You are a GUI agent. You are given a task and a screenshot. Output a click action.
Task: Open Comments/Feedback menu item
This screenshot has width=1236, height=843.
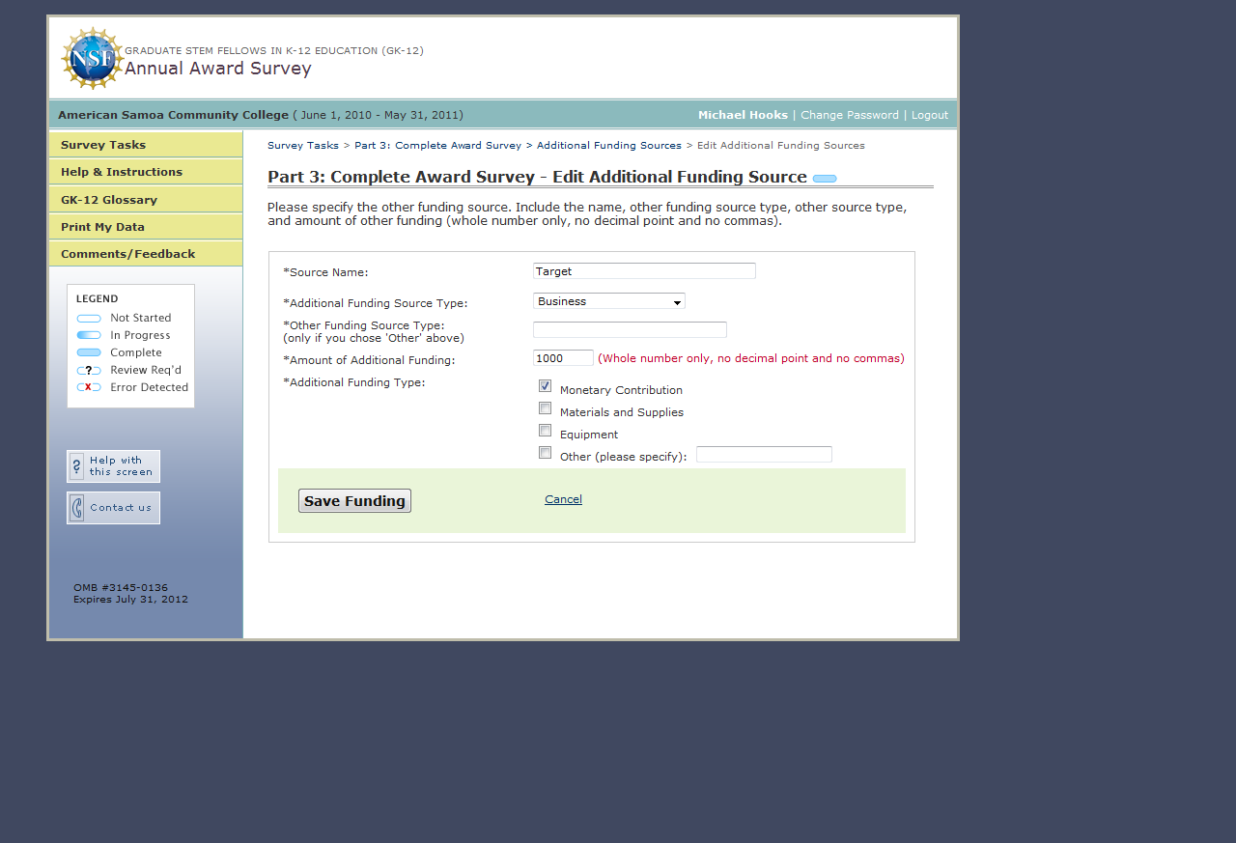[x=146, y=254]
